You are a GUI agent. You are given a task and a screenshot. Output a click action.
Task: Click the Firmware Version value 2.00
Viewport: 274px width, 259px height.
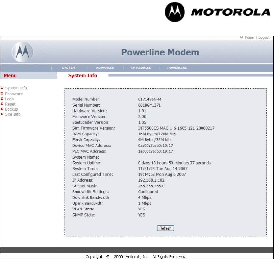pos(142,117)
